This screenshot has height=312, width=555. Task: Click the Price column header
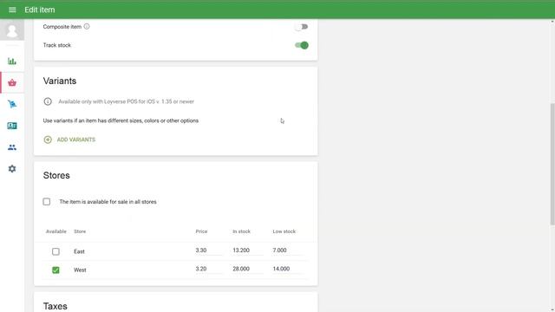[x=201, y=231]
